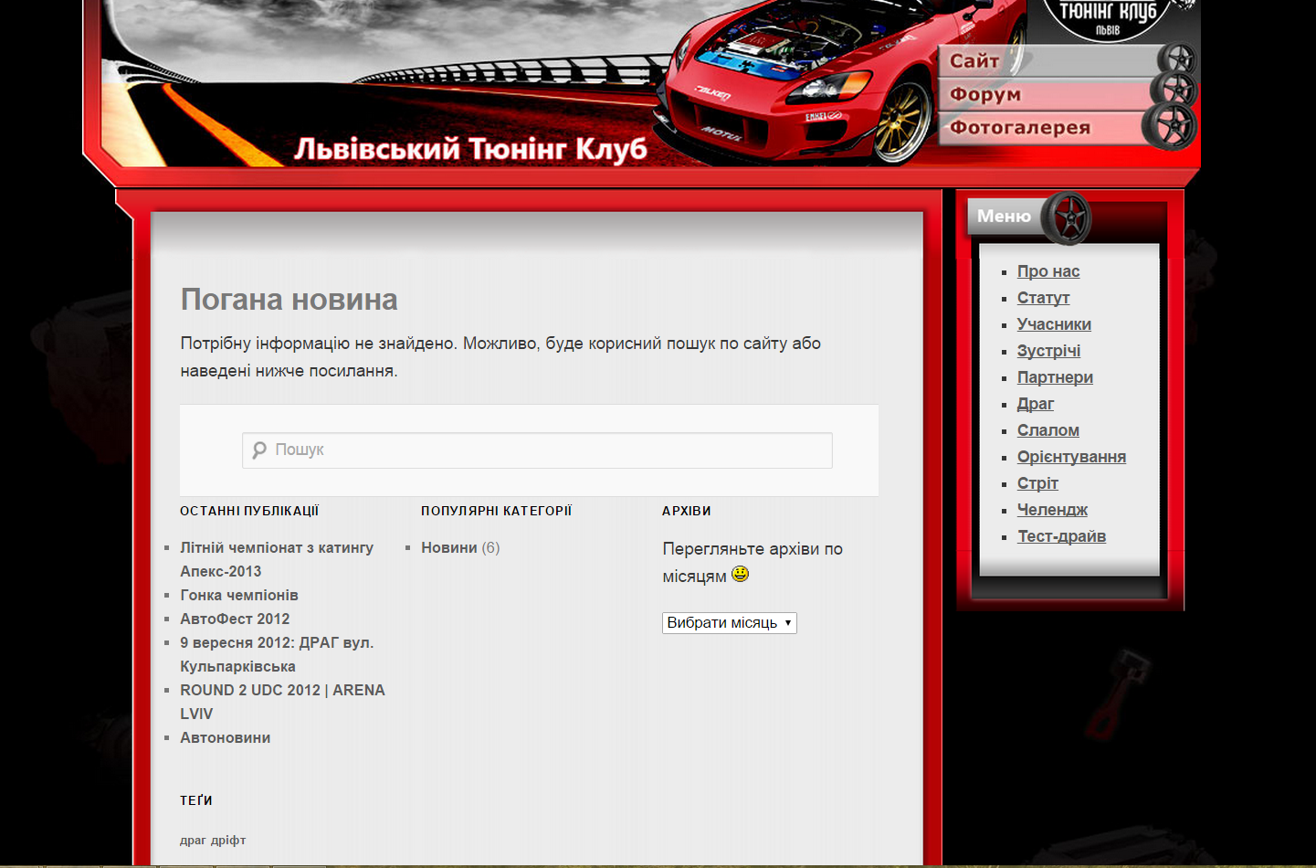Click the Останні публікації heading
1316x868 pixels.
[x=249, y=511]
